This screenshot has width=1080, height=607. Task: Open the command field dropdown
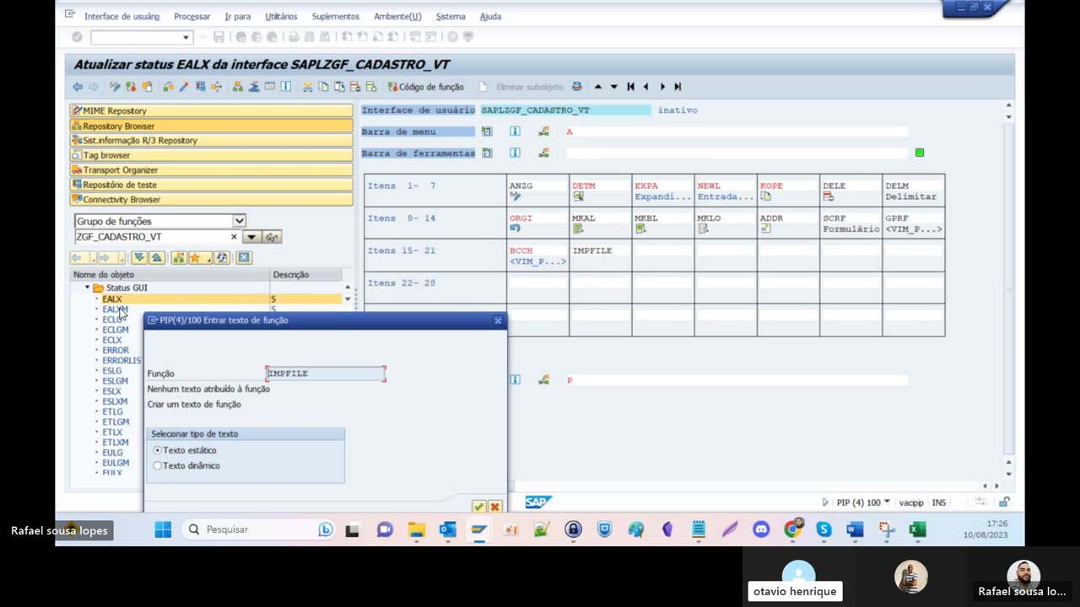[x=186, y=37]
